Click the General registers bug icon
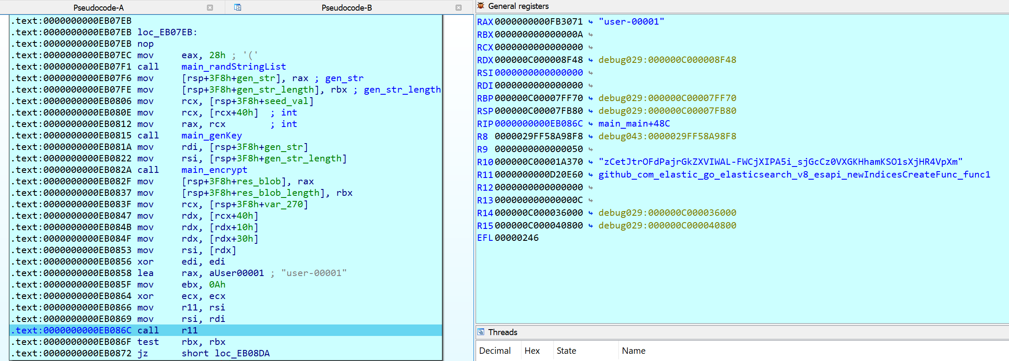Image resolution: width=1009 pixels, height=361 pixels. pyautogui.click(x=481, y=6)
